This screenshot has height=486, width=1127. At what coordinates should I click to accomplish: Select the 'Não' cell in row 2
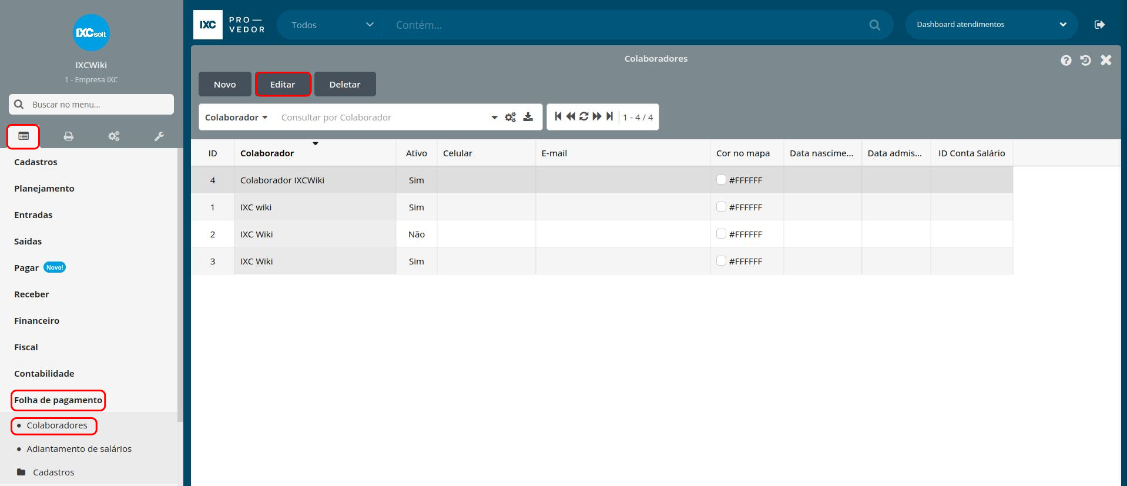[417, 234]
